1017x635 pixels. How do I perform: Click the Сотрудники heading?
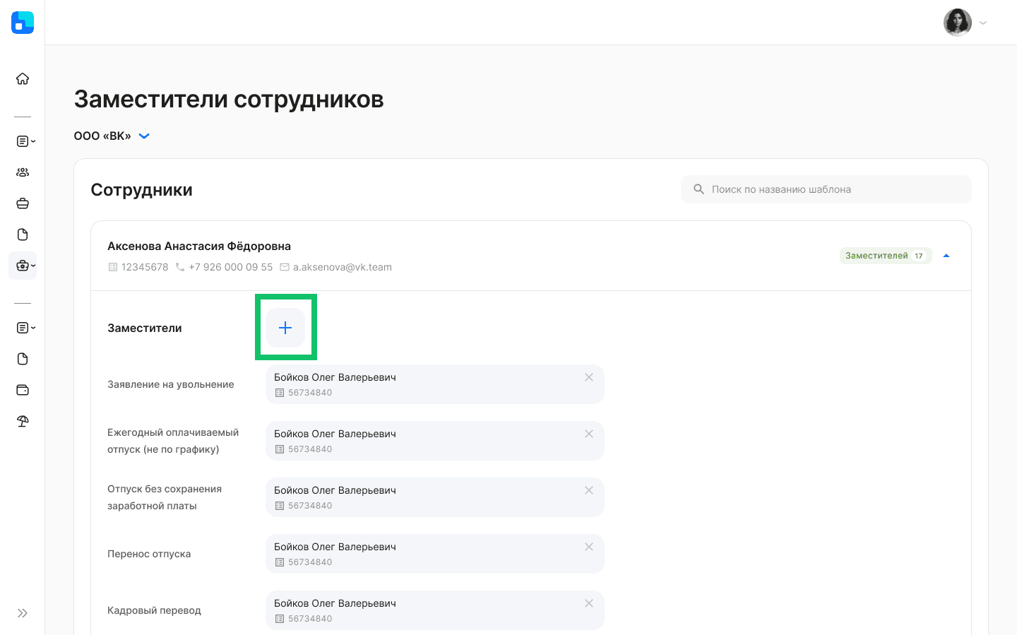[x=142, y=189]
